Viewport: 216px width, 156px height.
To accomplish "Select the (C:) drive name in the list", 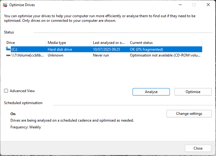I will tap(14, 49).
